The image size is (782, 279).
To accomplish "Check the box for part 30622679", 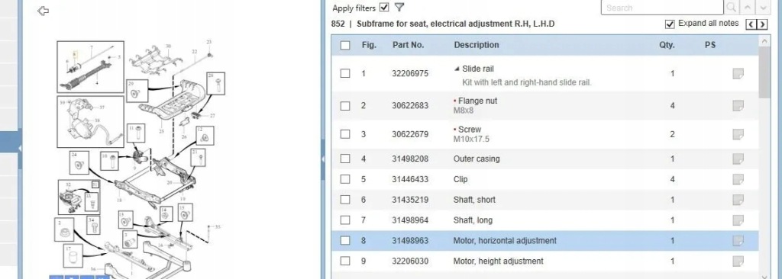I will point(345,134).
